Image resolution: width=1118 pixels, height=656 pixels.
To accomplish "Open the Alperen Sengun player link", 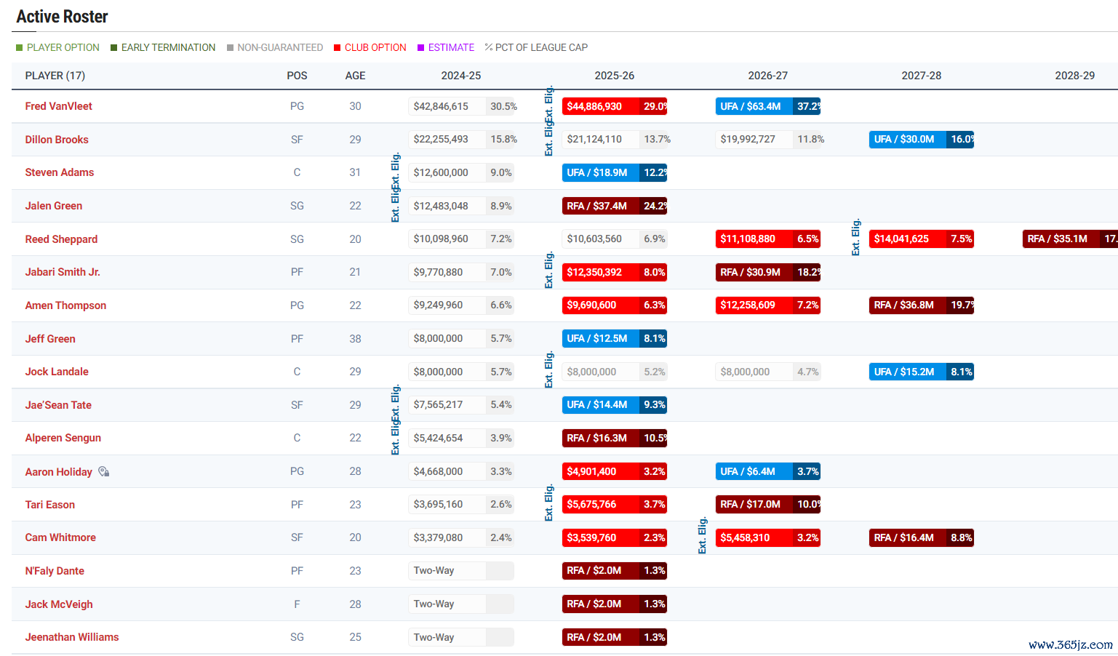I will [63, 438].
